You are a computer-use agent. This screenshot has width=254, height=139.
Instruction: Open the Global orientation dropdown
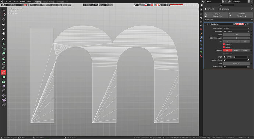tap(88, 5)
